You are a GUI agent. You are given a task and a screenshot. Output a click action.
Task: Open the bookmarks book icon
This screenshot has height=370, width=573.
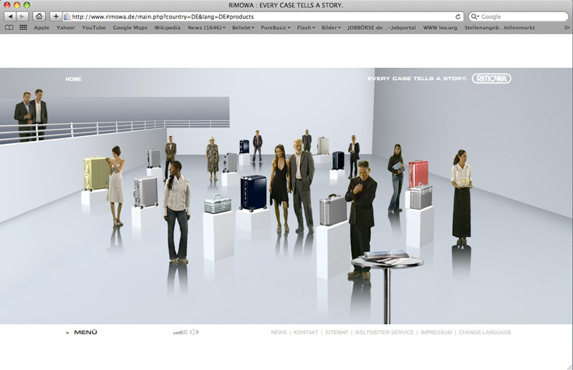pyautogui.click(x=9, y=27)
